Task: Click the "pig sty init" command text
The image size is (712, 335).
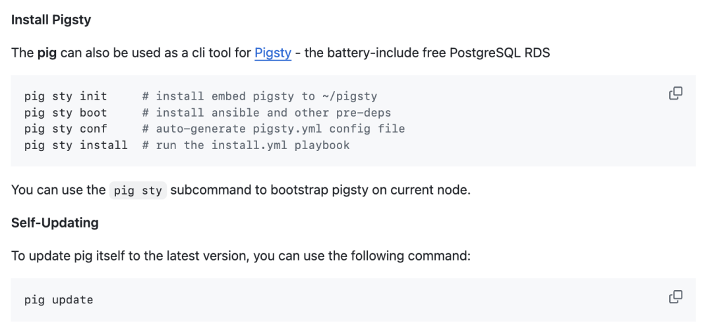Action: pos(65,96)
